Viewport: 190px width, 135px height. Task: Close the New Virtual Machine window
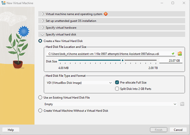(184, 3)
